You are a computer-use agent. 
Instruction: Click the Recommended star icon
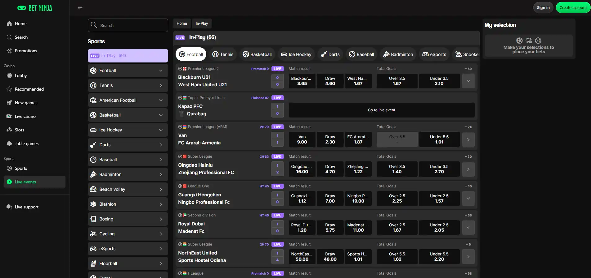[9, 89]
